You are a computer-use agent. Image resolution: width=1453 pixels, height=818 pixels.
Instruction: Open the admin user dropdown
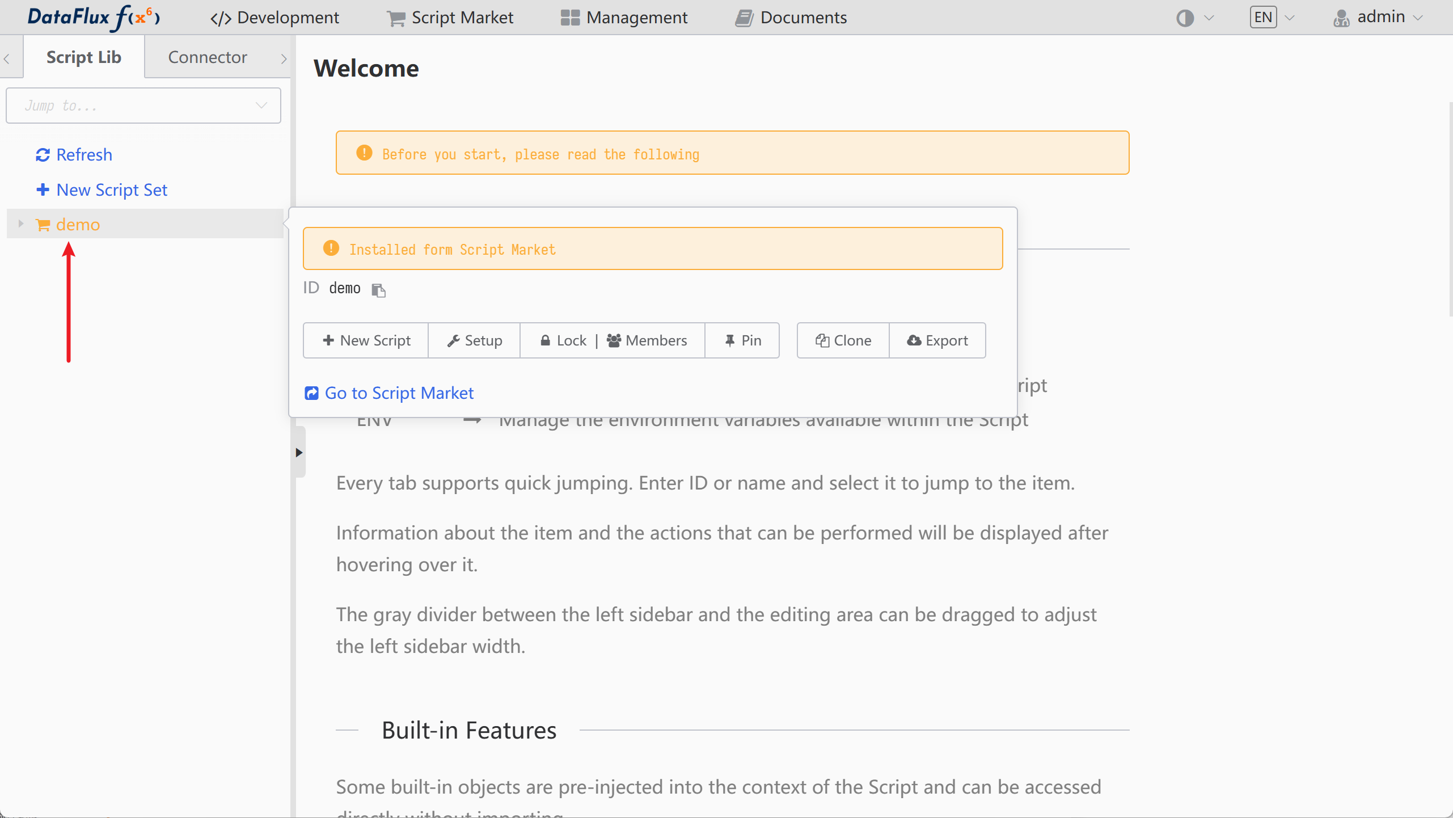click(1378, 18)
